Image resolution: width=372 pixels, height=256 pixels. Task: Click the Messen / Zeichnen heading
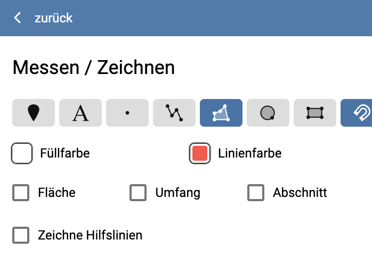(93, 68)
